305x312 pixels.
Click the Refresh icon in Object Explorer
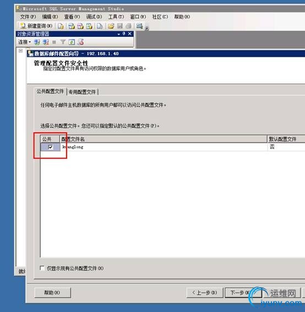point(72,42)
